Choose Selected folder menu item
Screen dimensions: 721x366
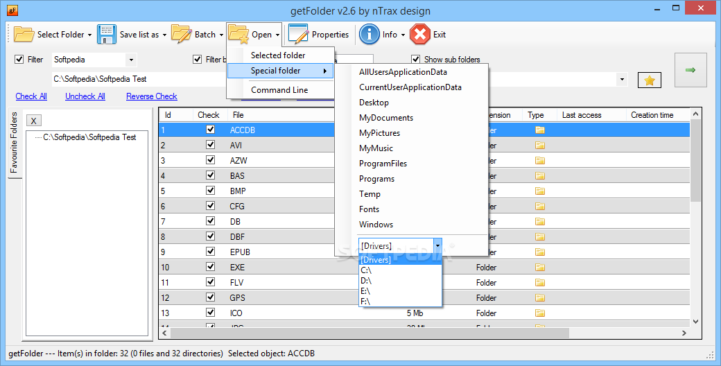[x=281, y=55]
